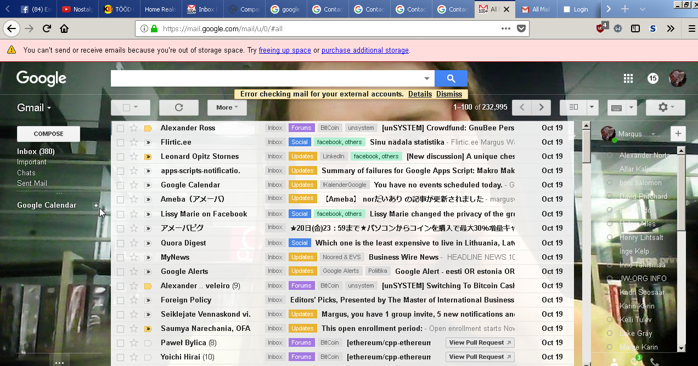Viewport: 698px width, 366px height.
Task: Star the Quora Digest email
Action: tap(134, 243)
